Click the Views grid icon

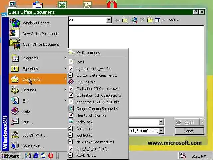click(158, 20)
